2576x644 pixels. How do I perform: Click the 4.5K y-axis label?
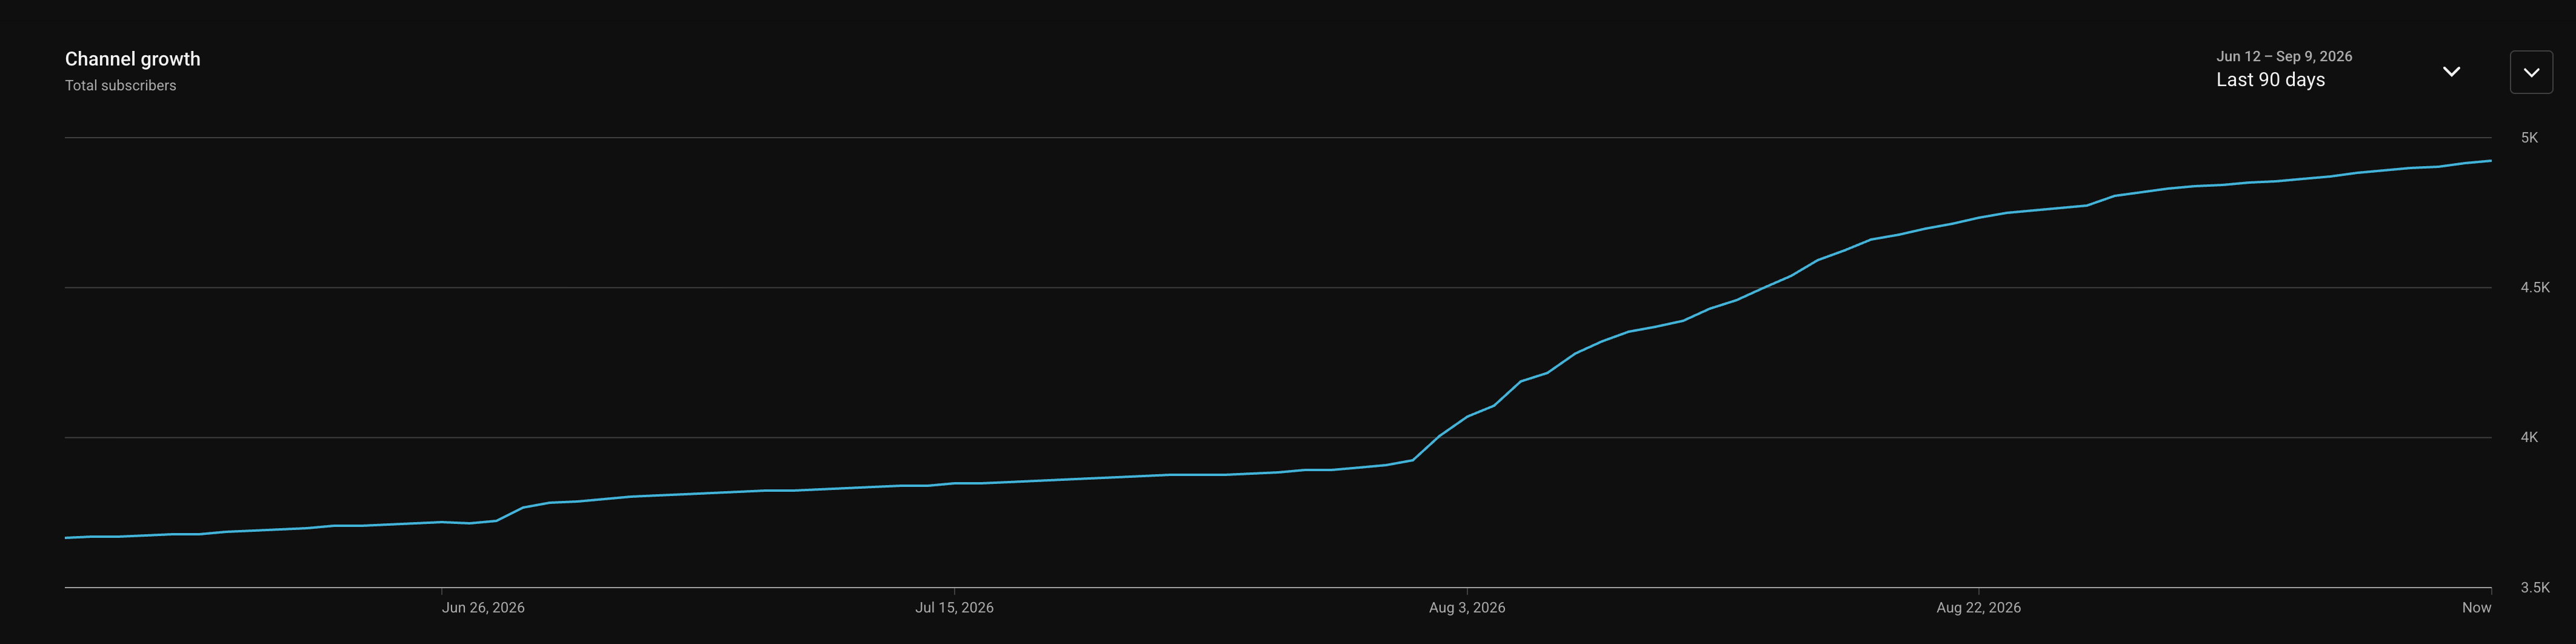click(2535, 288)
